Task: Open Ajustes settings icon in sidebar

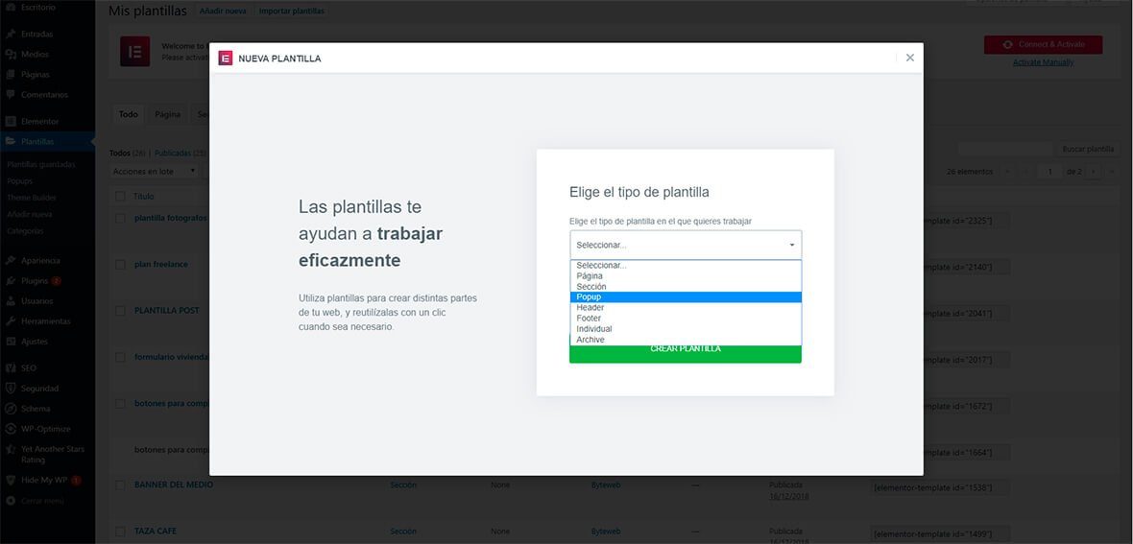Action: tap(11, 341)
